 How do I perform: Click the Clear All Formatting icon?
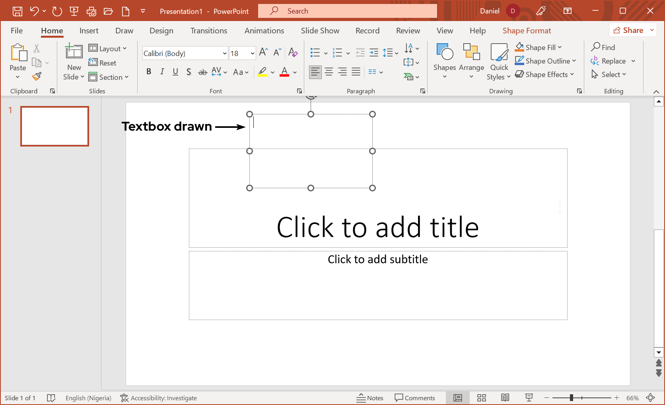click(293, 52)
